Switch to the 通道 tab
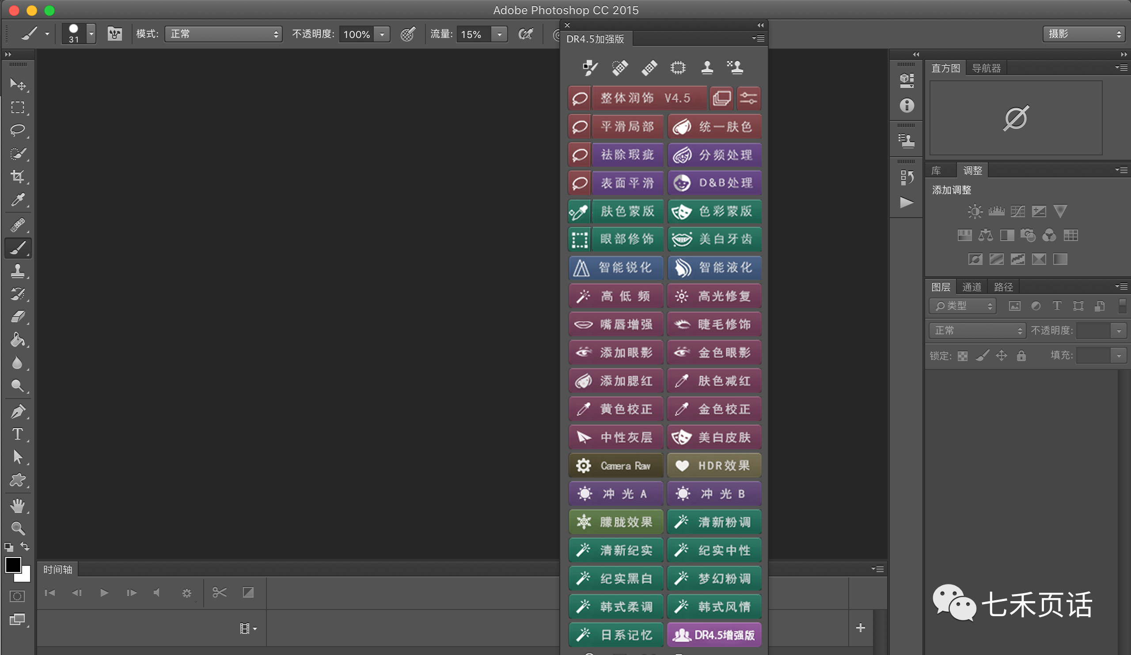 coord(972,287)
